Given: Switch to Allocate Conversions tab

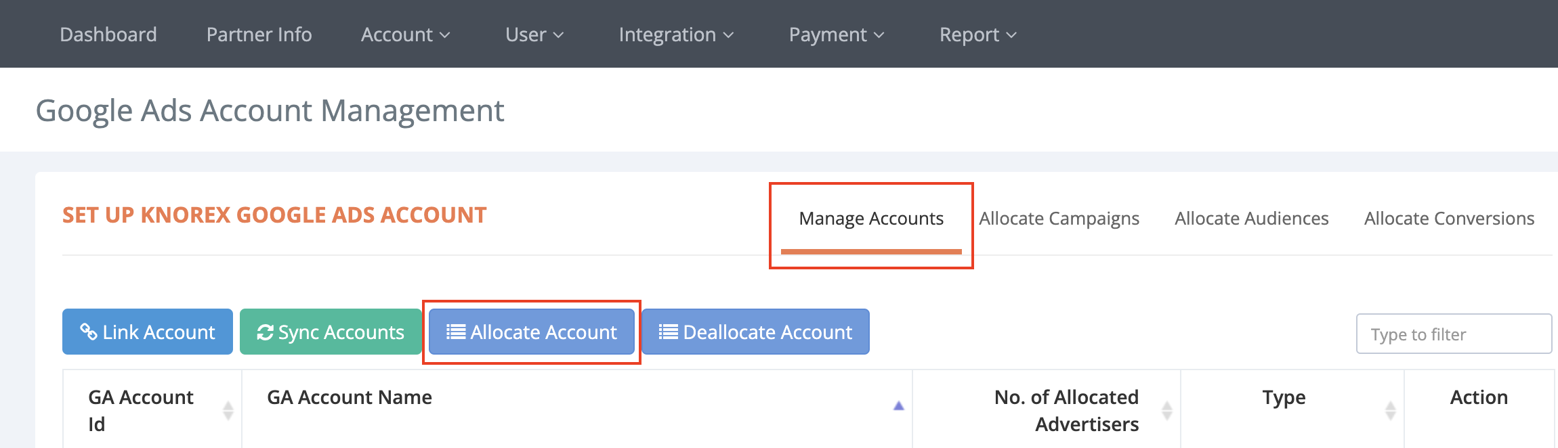Looking at the screenshot, I should (1449, 219).
